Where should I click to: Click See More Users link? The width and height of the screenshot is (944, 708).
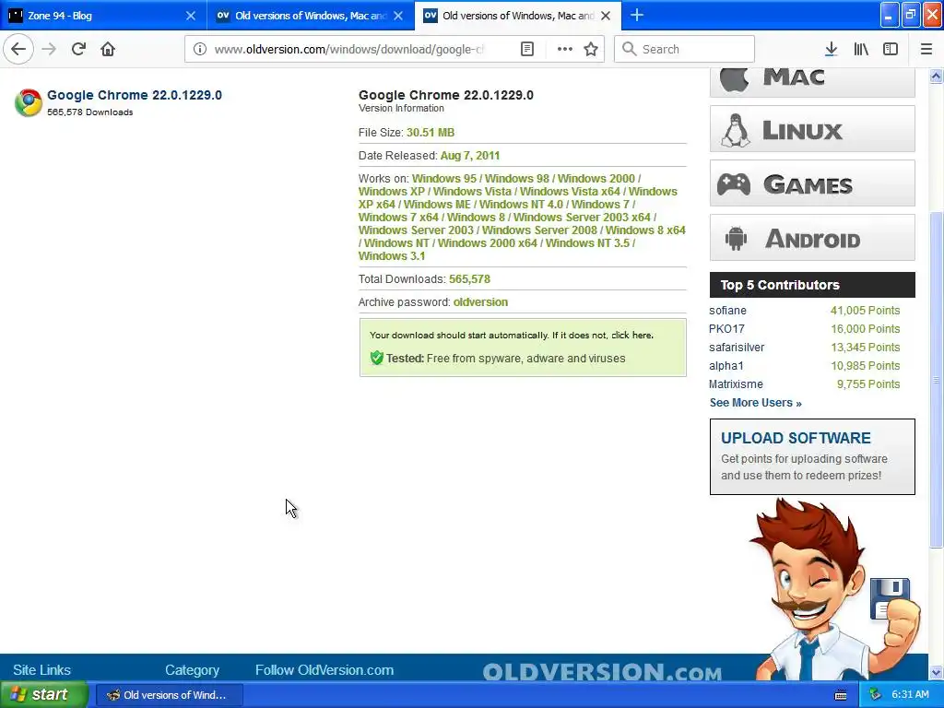point(756,403)
